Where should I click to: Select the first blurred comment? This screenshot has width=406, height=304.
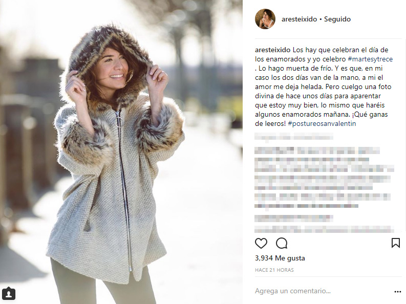pos(317,150)
